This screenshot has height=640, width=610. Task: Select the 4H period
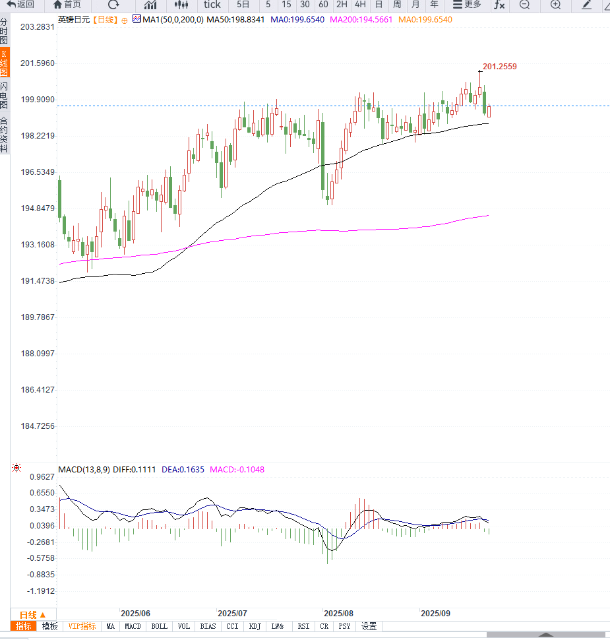coord(360,5)
